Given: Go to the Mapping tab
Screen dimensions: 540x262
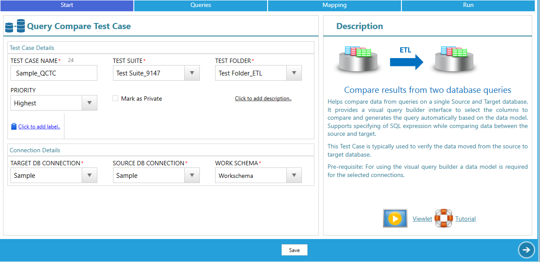Looking at the screenshot, I should 335,5.
